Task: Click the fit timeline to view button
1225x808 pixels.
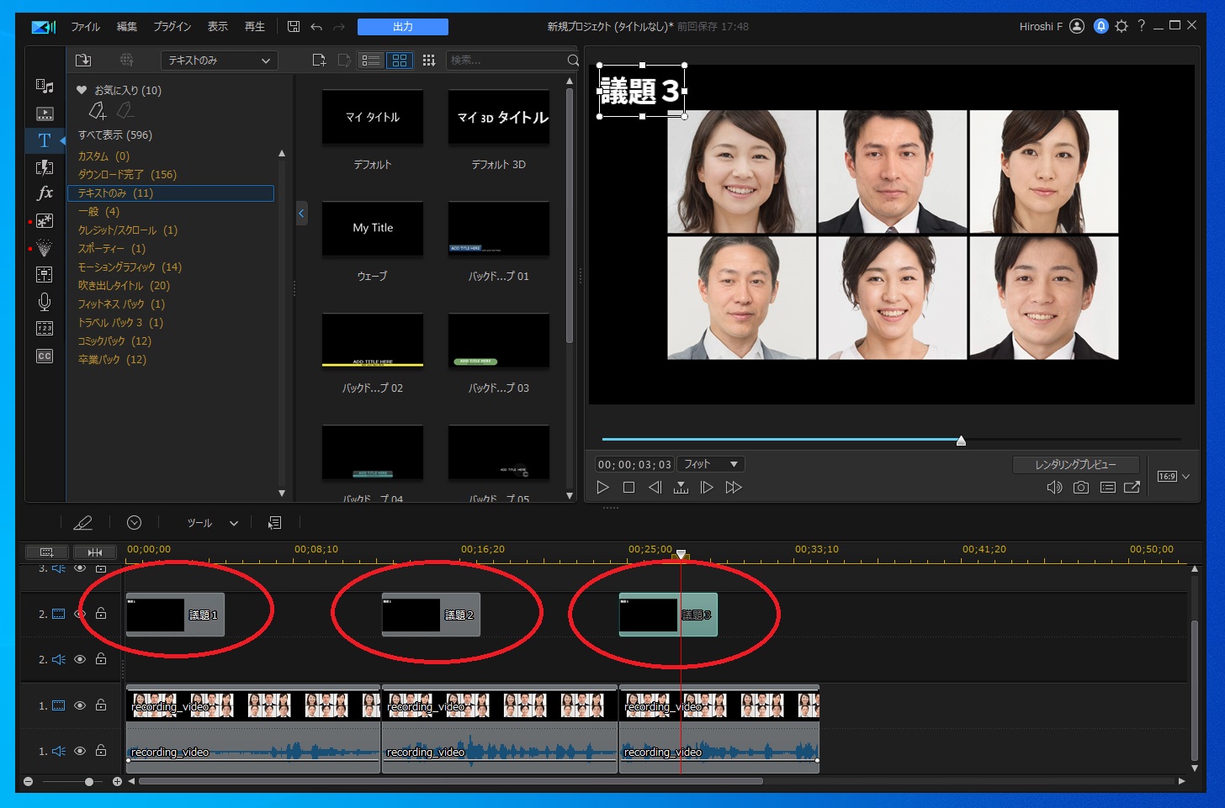Action: pos(95,552)
